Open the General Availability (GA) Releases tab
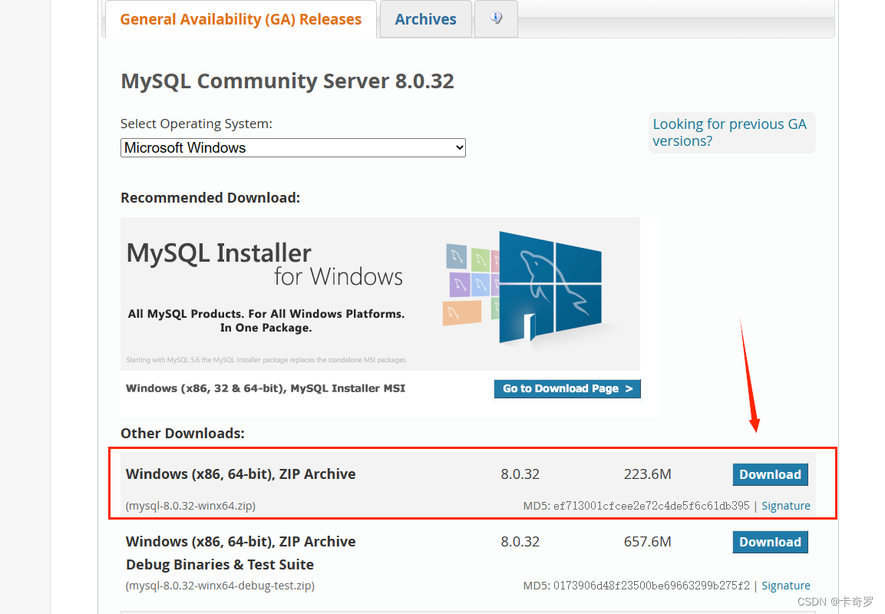The height and width of the screenshot is (614, 885). point(240,19)
